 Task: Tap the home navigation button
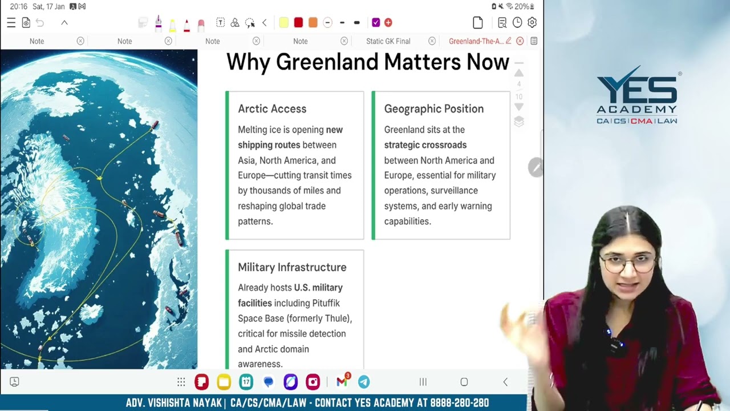pos(464,382)
